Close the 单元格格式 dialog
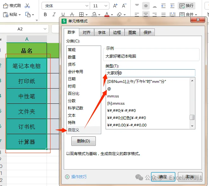Image resolution: width=209 pixels, height=186 pixels. 198,20
